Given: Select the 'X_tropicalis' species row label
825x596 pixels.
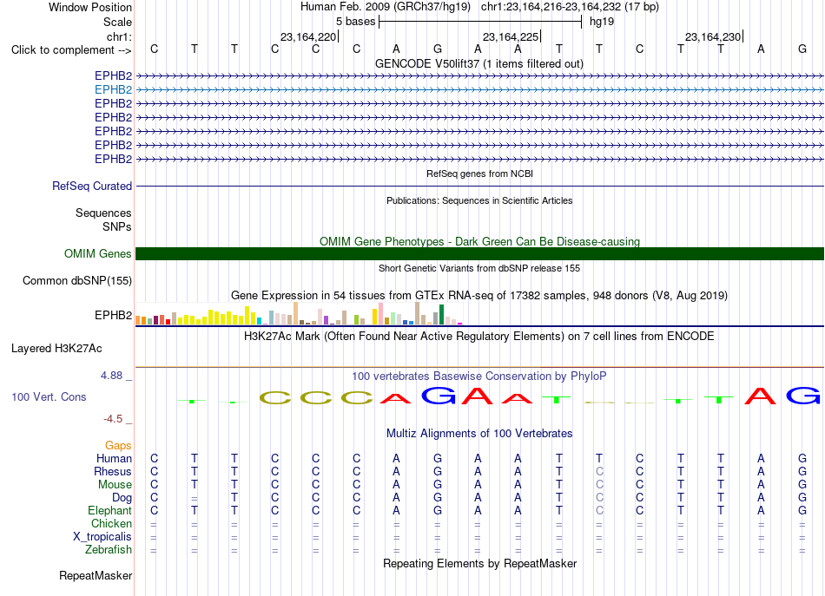Looking at the screenshot, I should (102, 537).
